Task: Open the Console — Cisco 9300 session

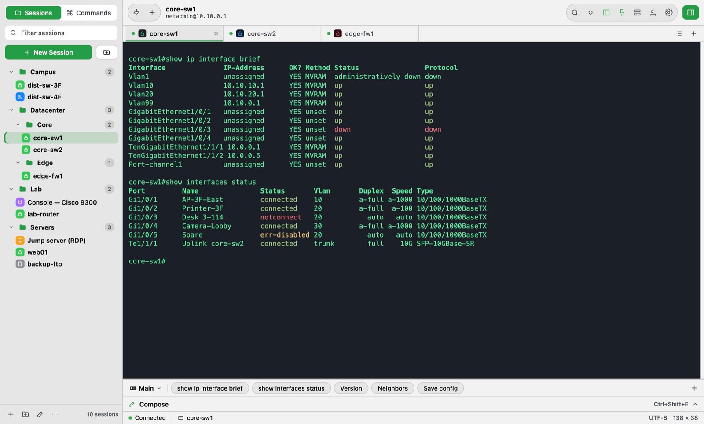Action: point(61,202)
